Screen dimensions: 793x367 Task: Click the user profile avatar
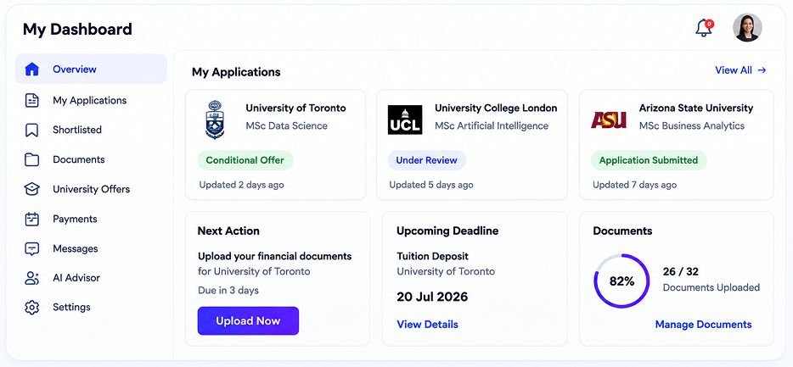pos(747,27)
